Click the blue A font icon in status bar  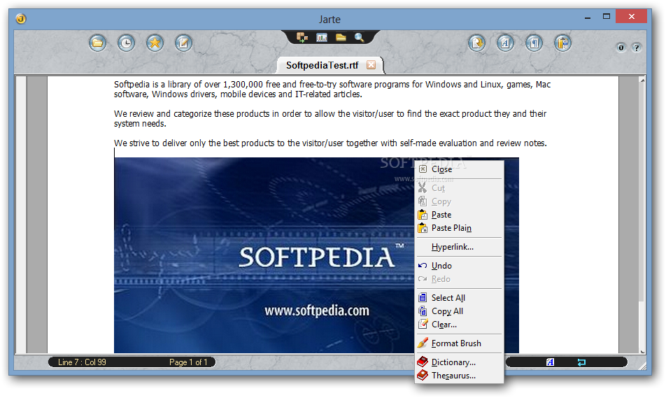click(x=550, y=362)
